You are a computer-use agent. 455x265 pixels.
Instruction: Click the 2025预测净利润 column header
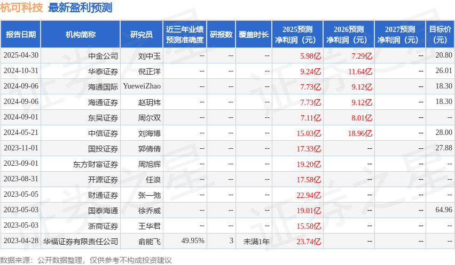coord(297,35)
